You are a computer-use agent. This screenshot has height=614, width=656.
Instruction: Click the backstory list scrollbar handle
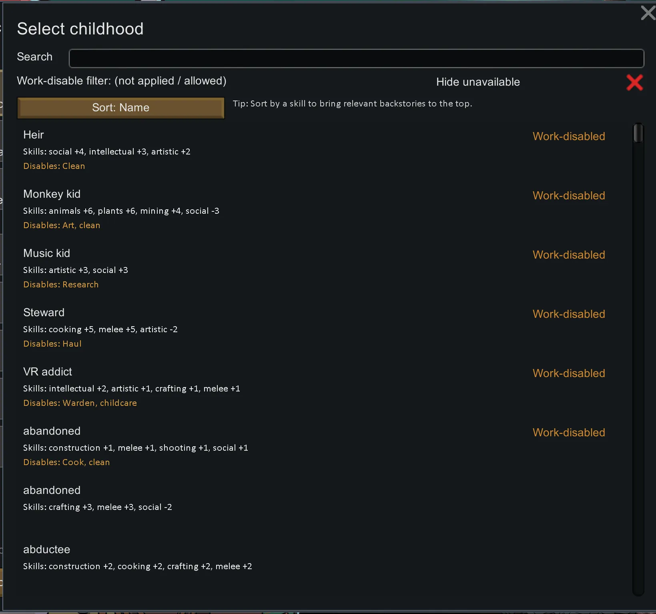pos(638,133)
